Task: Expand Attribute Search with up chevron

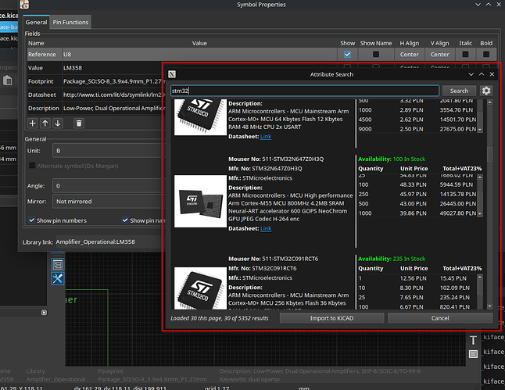Action: click(x=482, y=74)
